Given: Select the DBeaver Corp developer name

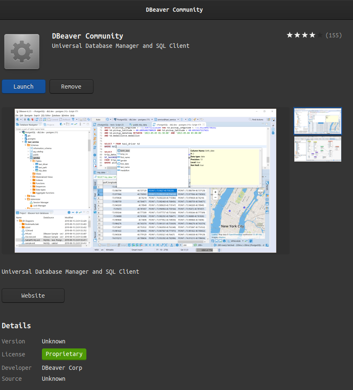Looking at the screenshot, I should 62,368.
